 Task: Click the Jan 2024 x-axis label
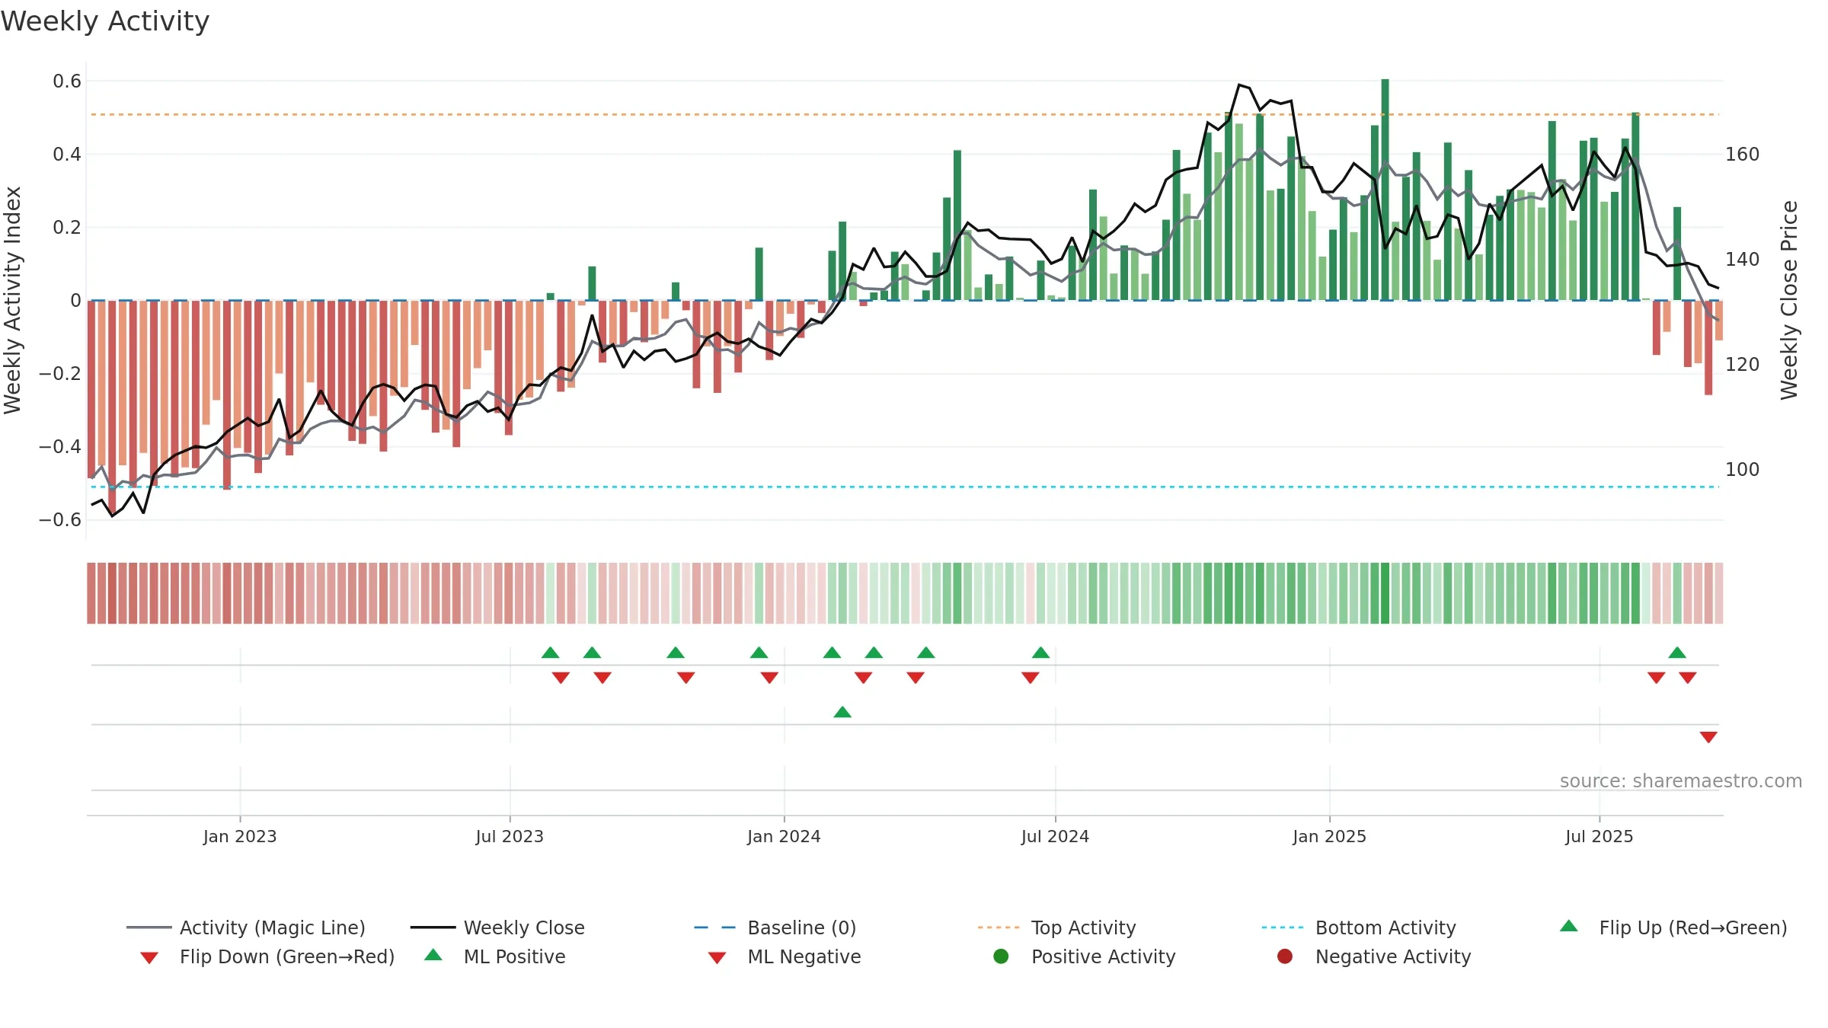784,837
